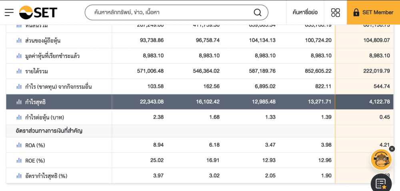Open the bull mascot chat assistant
Screen dimensions: 400x191
tap(381, 159)
